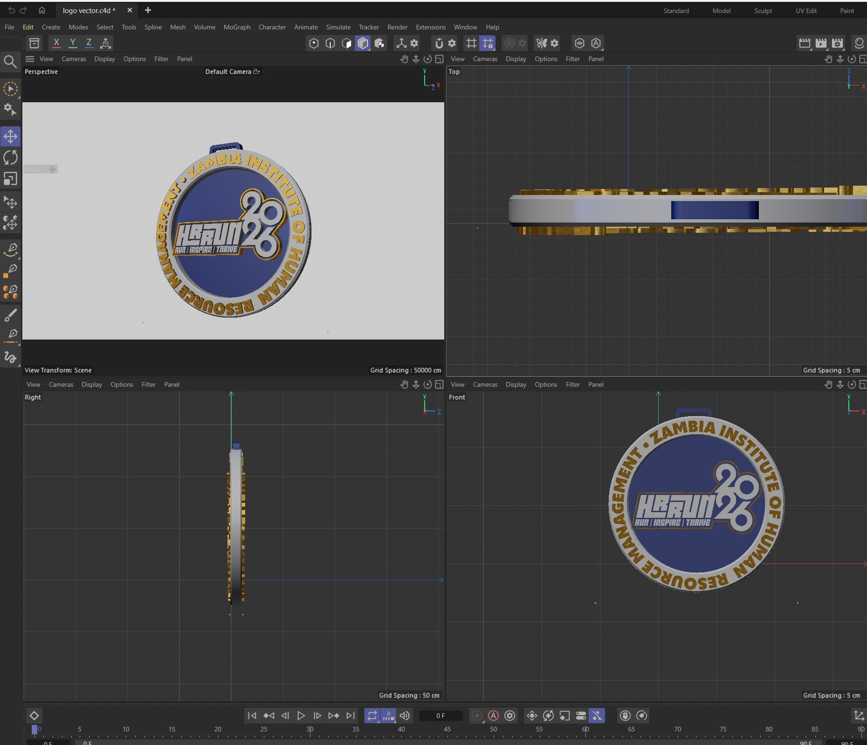This screenshot has height=745, width=867.
Task: Open Display menu in Top viewport
Action: pos(516,59)
